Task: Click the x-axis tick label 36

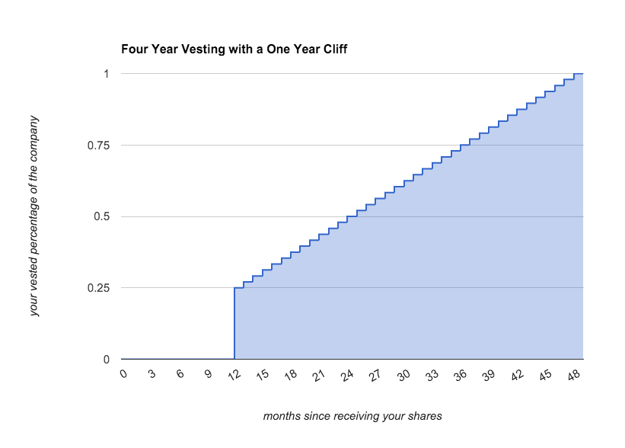Action: click(461, 374)
